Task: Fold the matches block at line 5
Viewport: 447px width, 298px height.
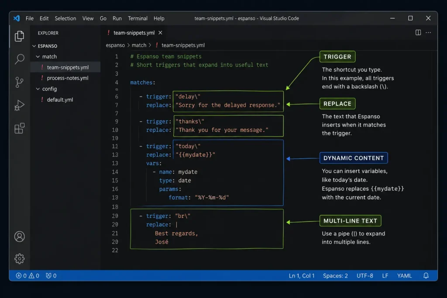Action: coord(117,89)
